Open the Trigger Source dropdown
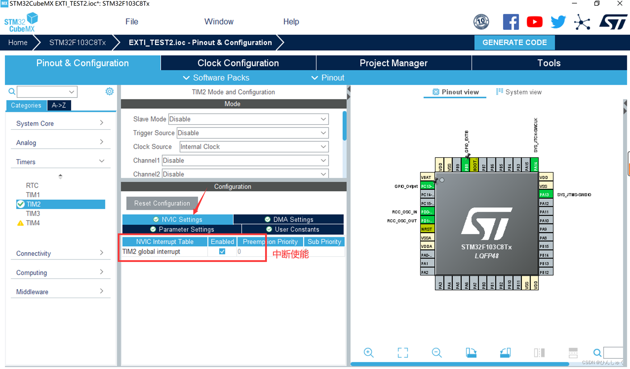Screen dimensions: 630x369 click(x=253, y=133)
